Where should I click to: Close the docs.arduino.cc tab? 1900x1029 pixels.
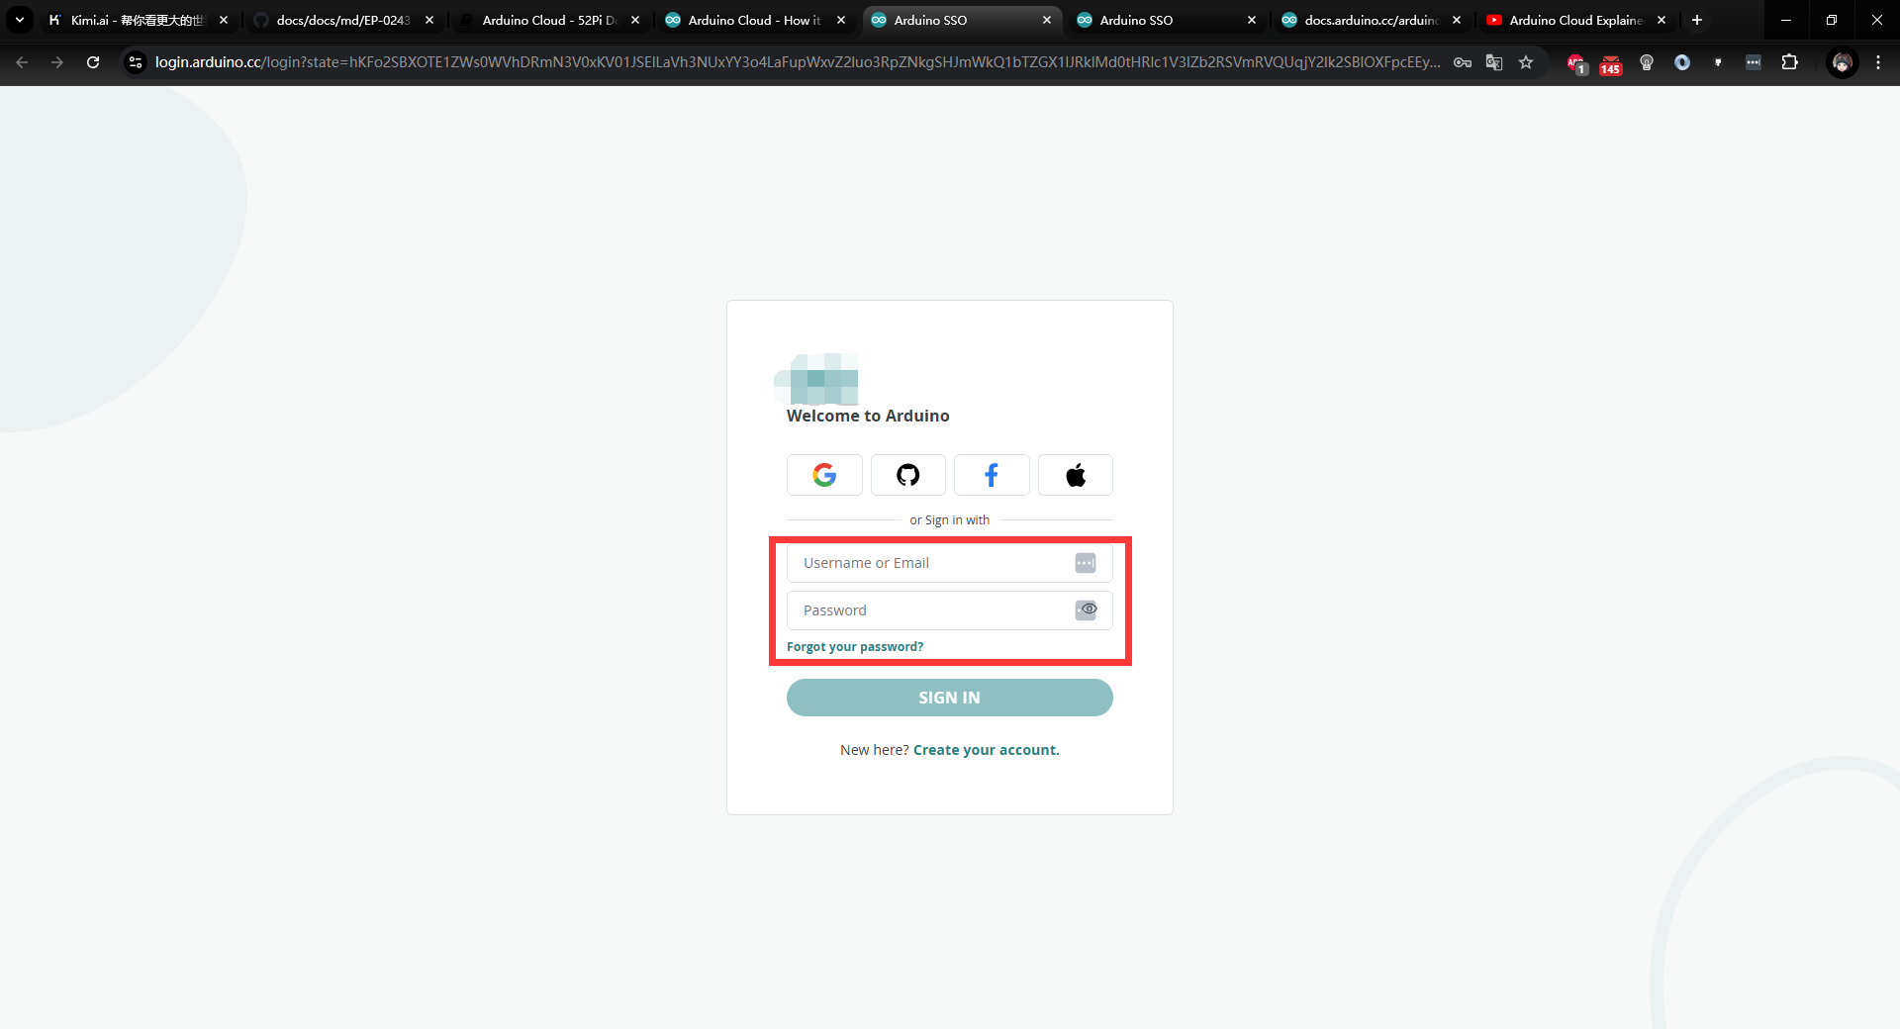click(1457, 20)
